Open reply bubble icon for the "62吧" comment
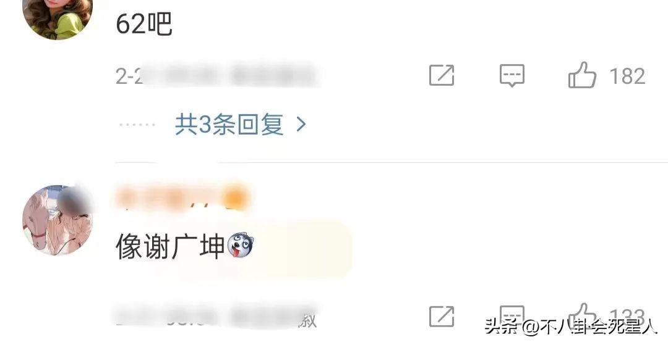Image resolution: width=668 pixels, height=345 pixels. point(512,76)
